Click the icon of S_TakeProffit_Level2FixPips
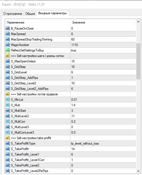Viewport: 142px width, 175px height. (x=8, y=171)
